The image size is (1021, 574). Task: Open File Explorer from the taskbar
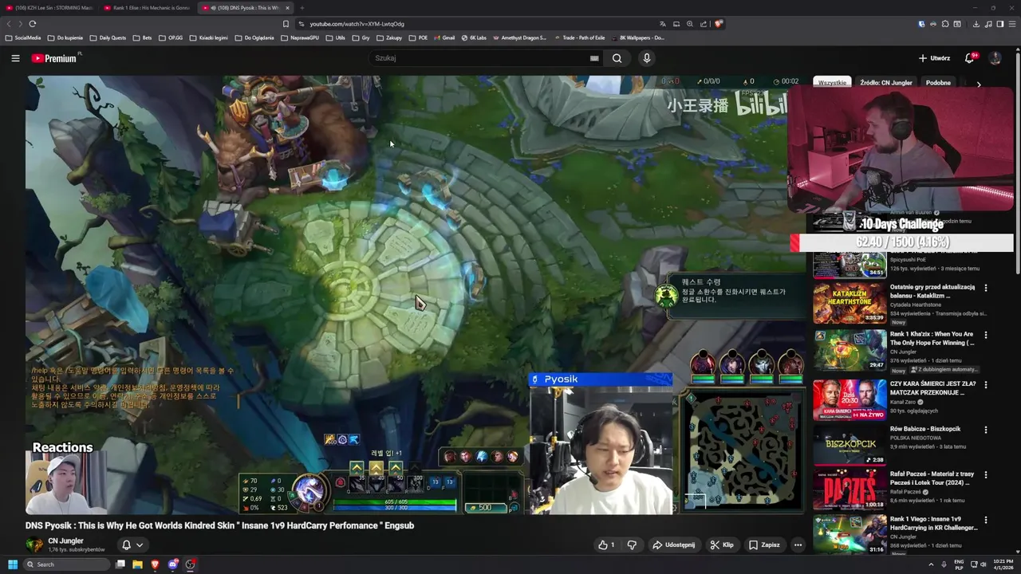137,564
